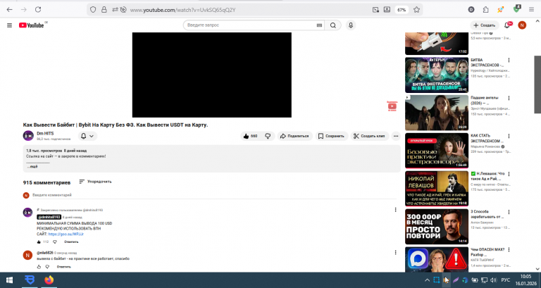541x288 pixels.
Task: Open Чем опасен MAX video thumbnail
Action: 437,259
